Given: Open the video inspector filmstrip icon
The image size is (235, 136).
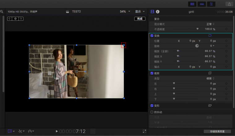Looking at the screenshot, I should coord(152,12).
